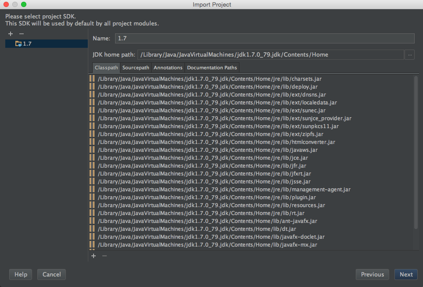Click the browse button for JDK home path
The height and width of the screenshot is (287, 423).
(409, 55)
